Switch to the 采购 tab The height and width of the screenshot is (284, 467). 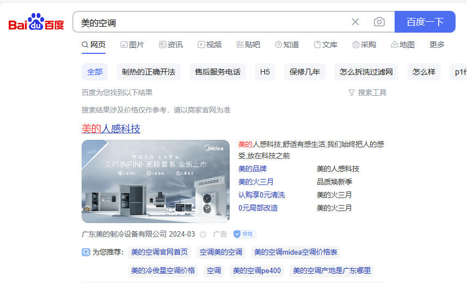pos(364,45)
